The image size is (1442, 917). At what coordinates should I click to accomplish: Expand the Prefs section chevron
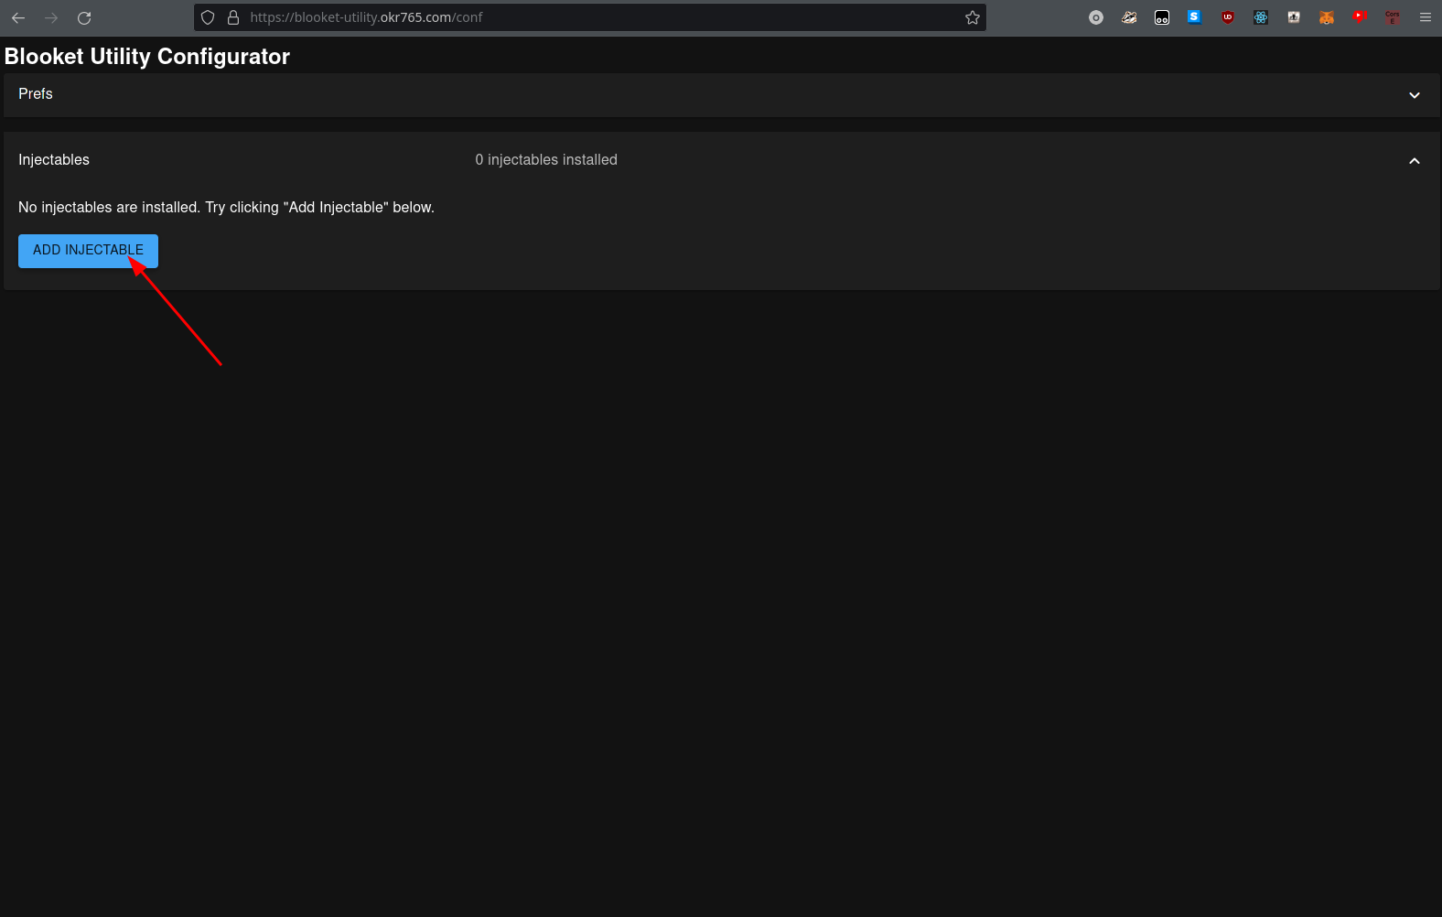point(1414,95)
